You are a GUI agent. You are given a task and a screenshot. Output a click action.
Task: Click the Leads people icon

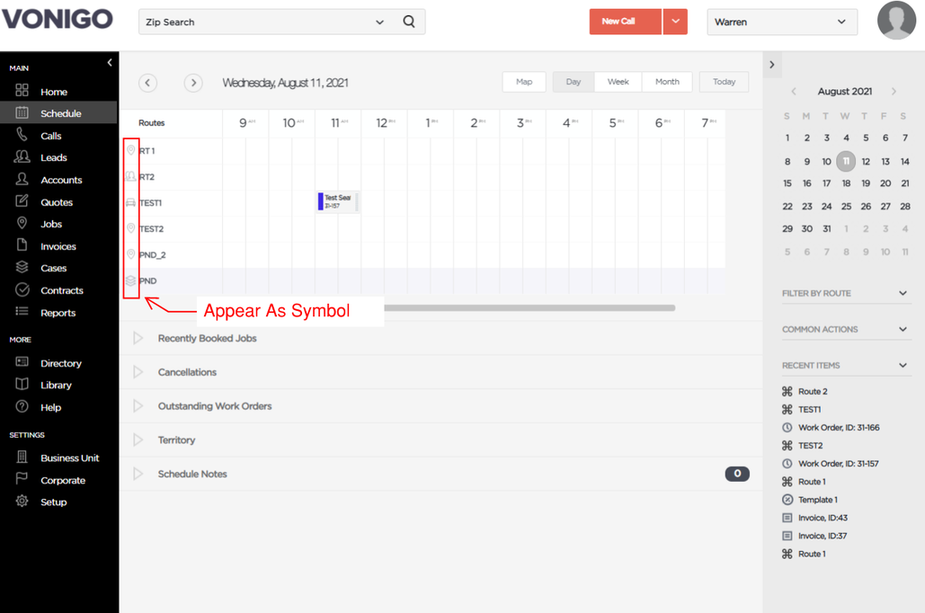(x=22, y=156)
